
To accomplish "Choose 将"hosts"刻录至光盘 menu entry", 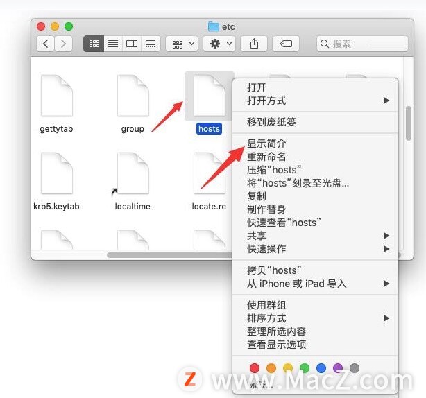I will (x=315, y=183).
